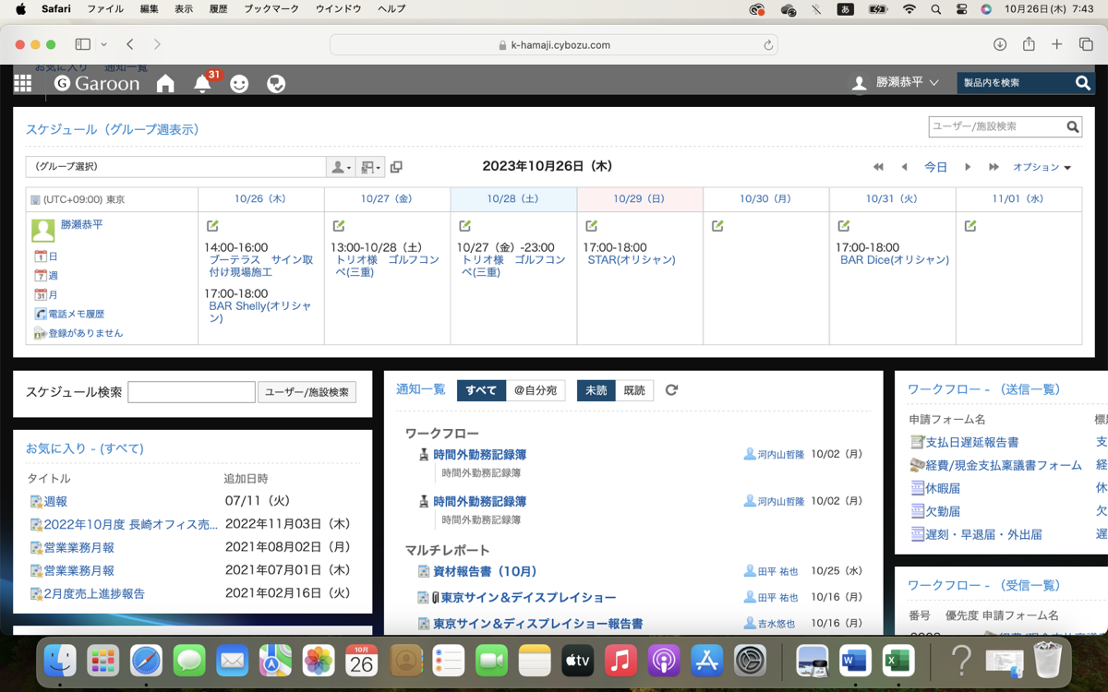This screenshot has height=692, width=1108.
Task: Click the reload notifications icon
Action: click(671, 390)
